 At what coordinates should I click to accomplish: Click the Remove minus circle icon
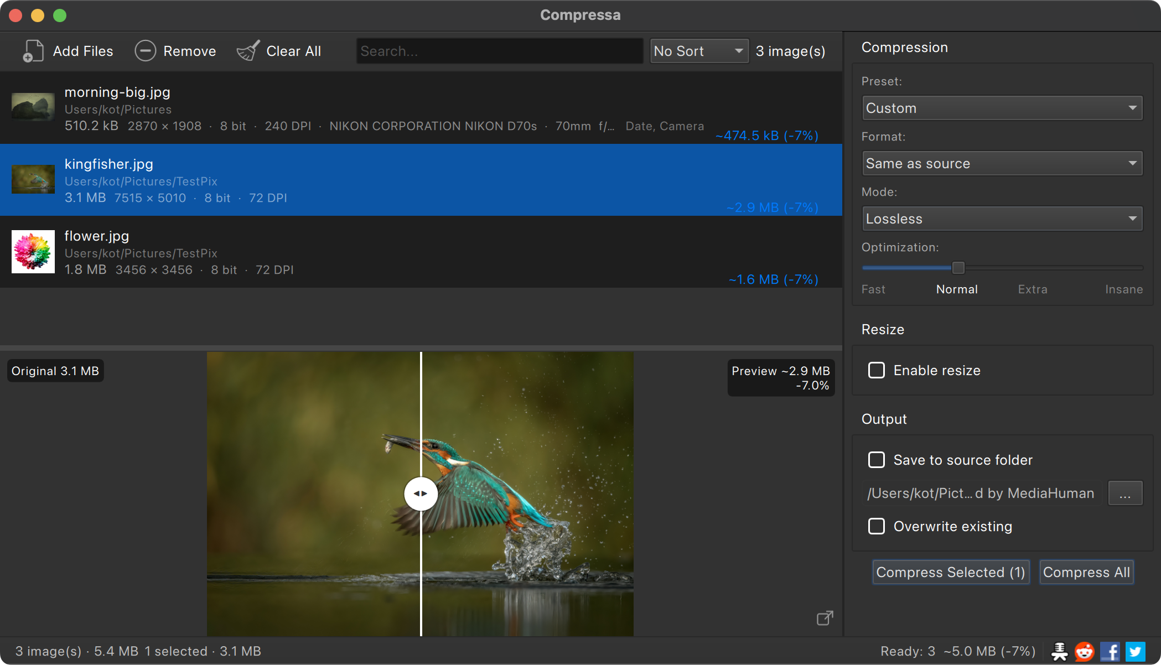pos(145,51)
